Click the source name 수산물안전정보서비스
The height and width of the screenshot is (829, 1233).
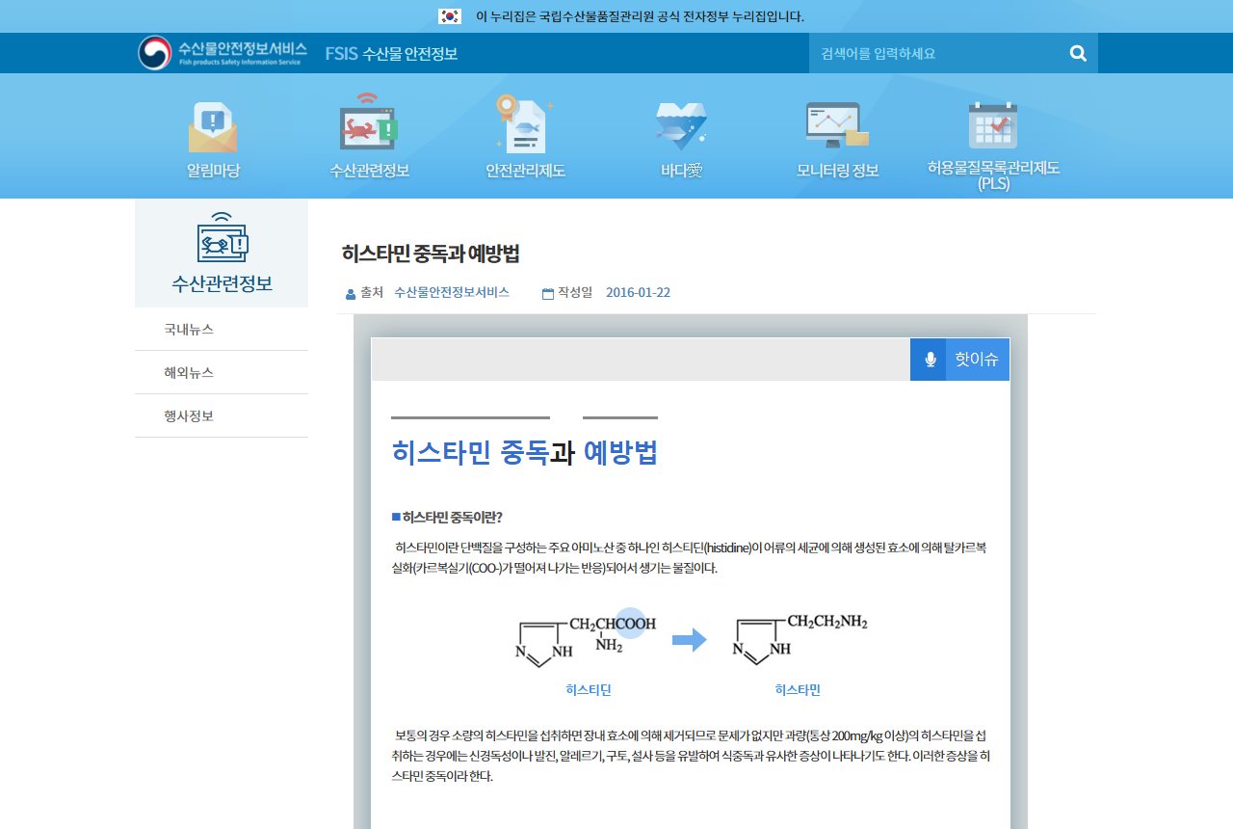[452, 292]
